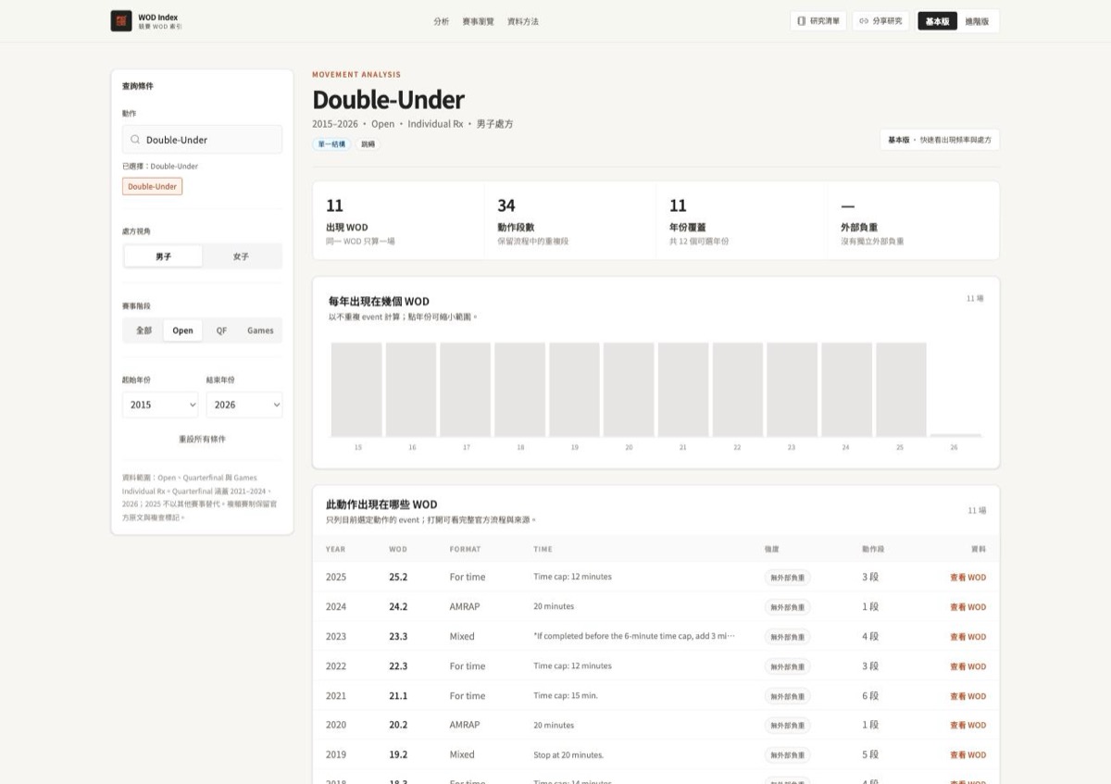The height and width of the screenshot is (784, 1111).
Task: Click the 分享研究 share button
Action: tap(881, 21)
